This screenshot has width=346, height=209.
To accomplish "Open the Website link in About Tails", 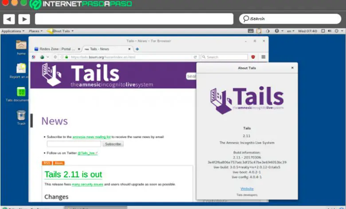I will pyautogui.click(x=247, y=189).
